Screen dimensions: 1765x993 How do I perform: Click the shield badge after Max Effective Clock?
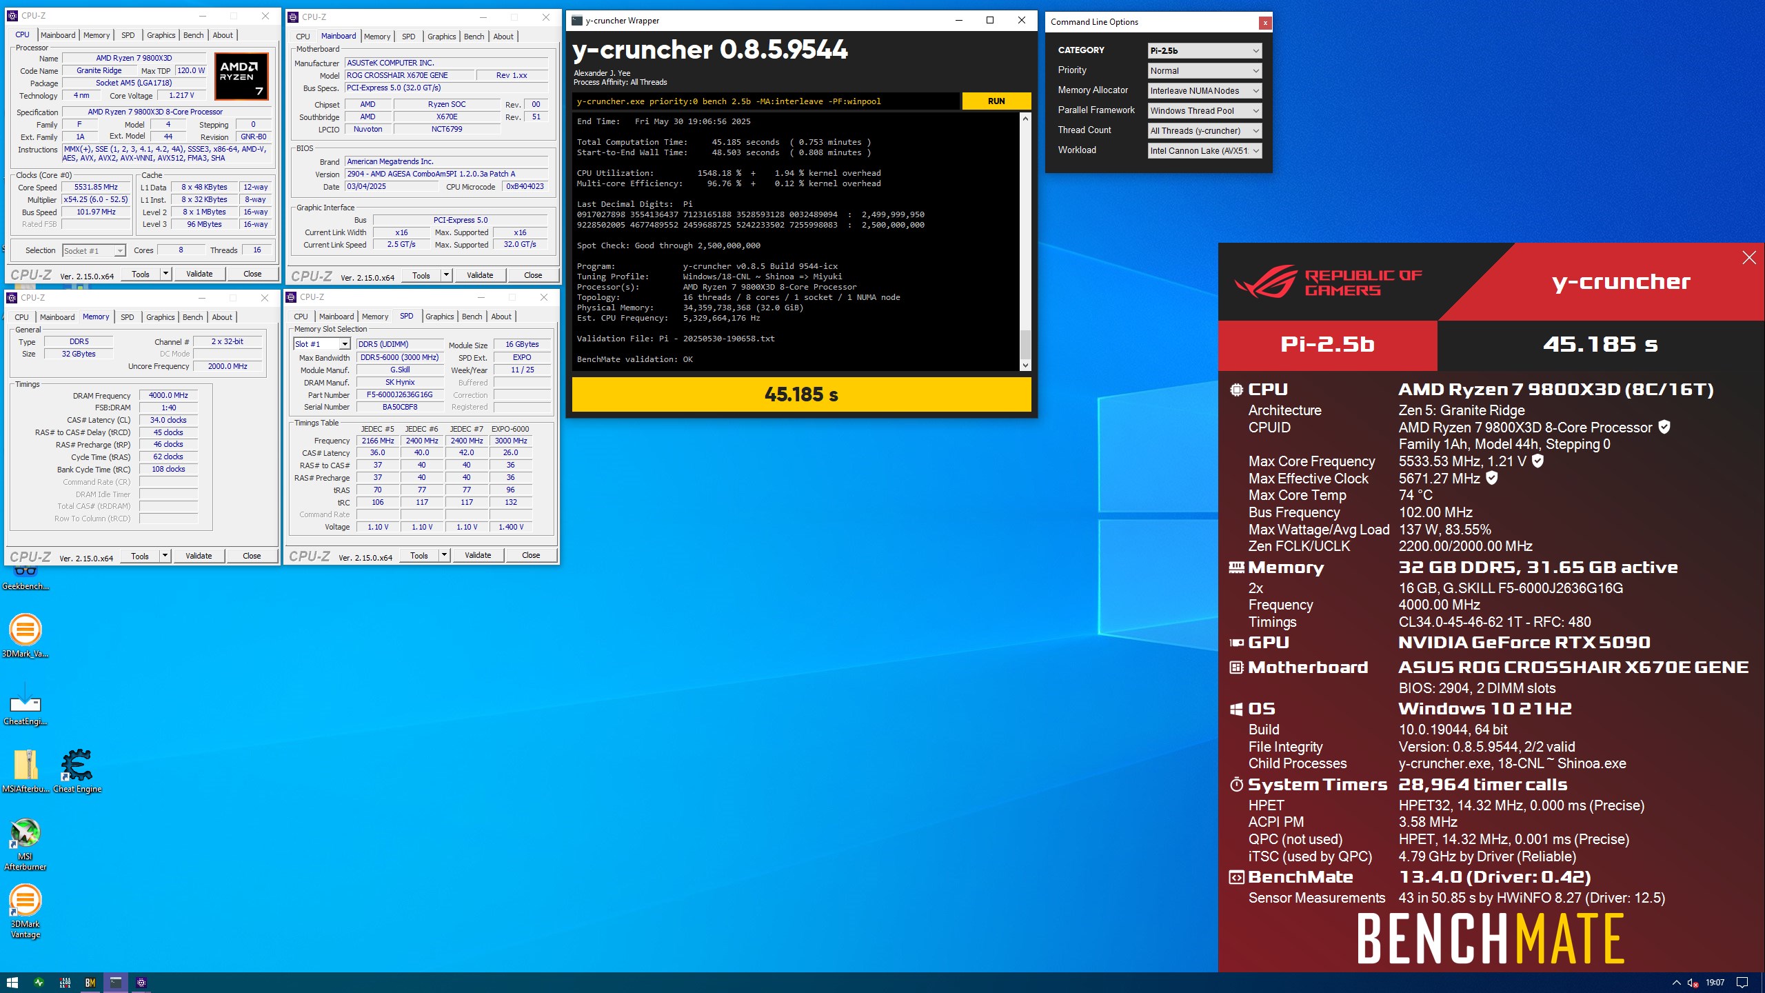click(x=1492, y=478)
